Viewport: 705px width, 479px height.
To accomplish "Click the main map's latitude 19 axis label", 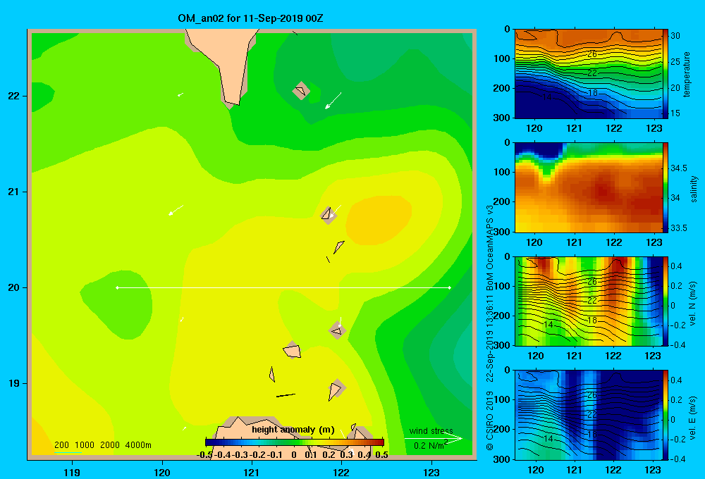I will pyautogui.click(x=14, y=383).
